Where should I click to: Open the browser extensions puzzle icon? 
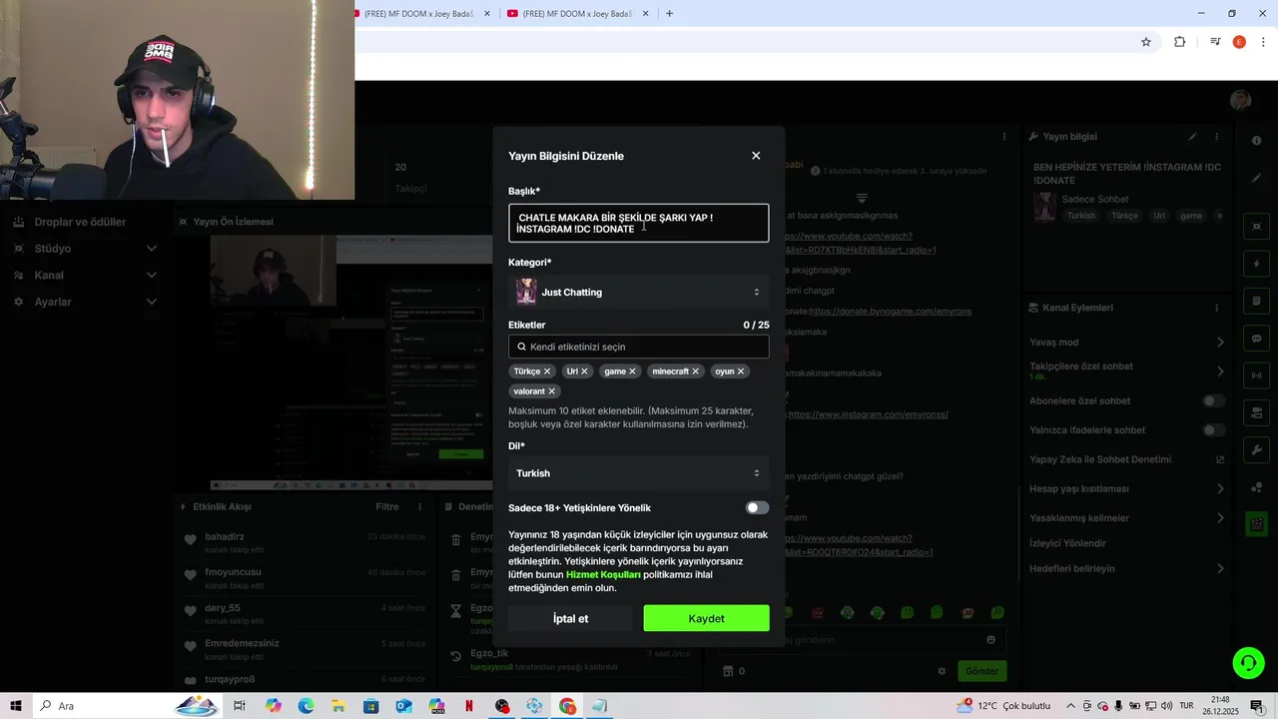coord(1179,42)
